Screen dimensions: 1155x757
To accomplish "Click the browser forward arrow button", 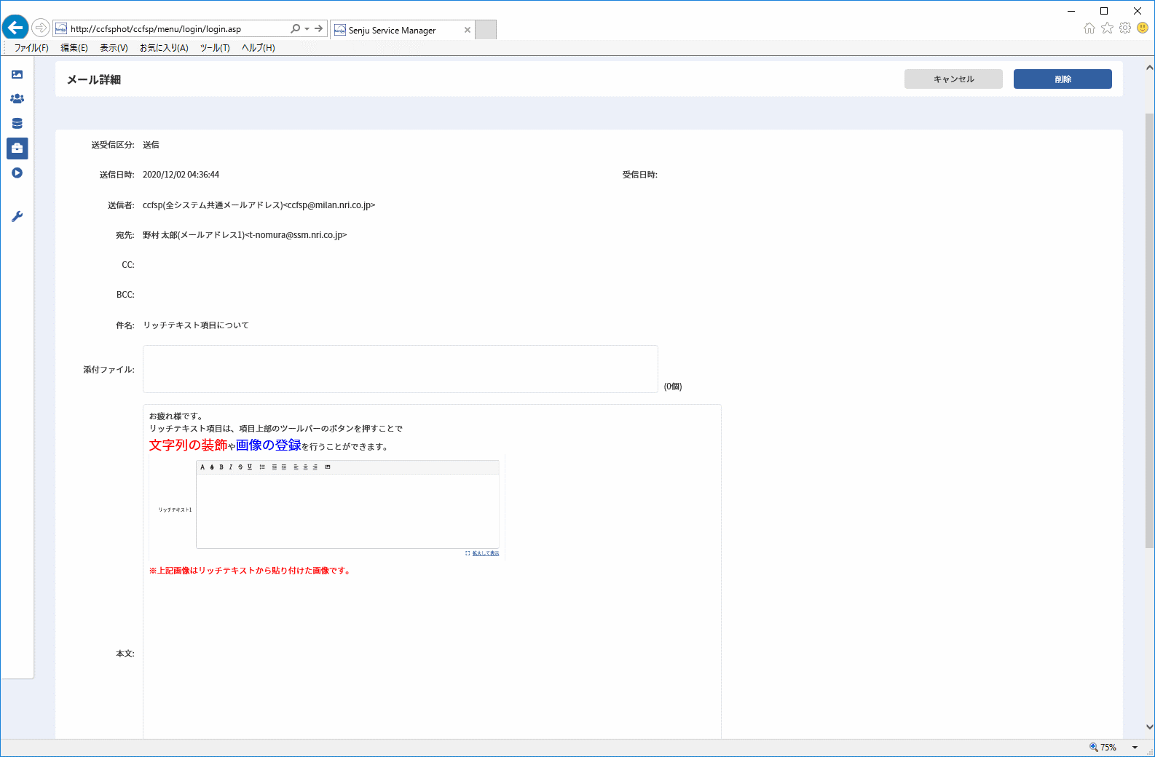I will 41,28.
